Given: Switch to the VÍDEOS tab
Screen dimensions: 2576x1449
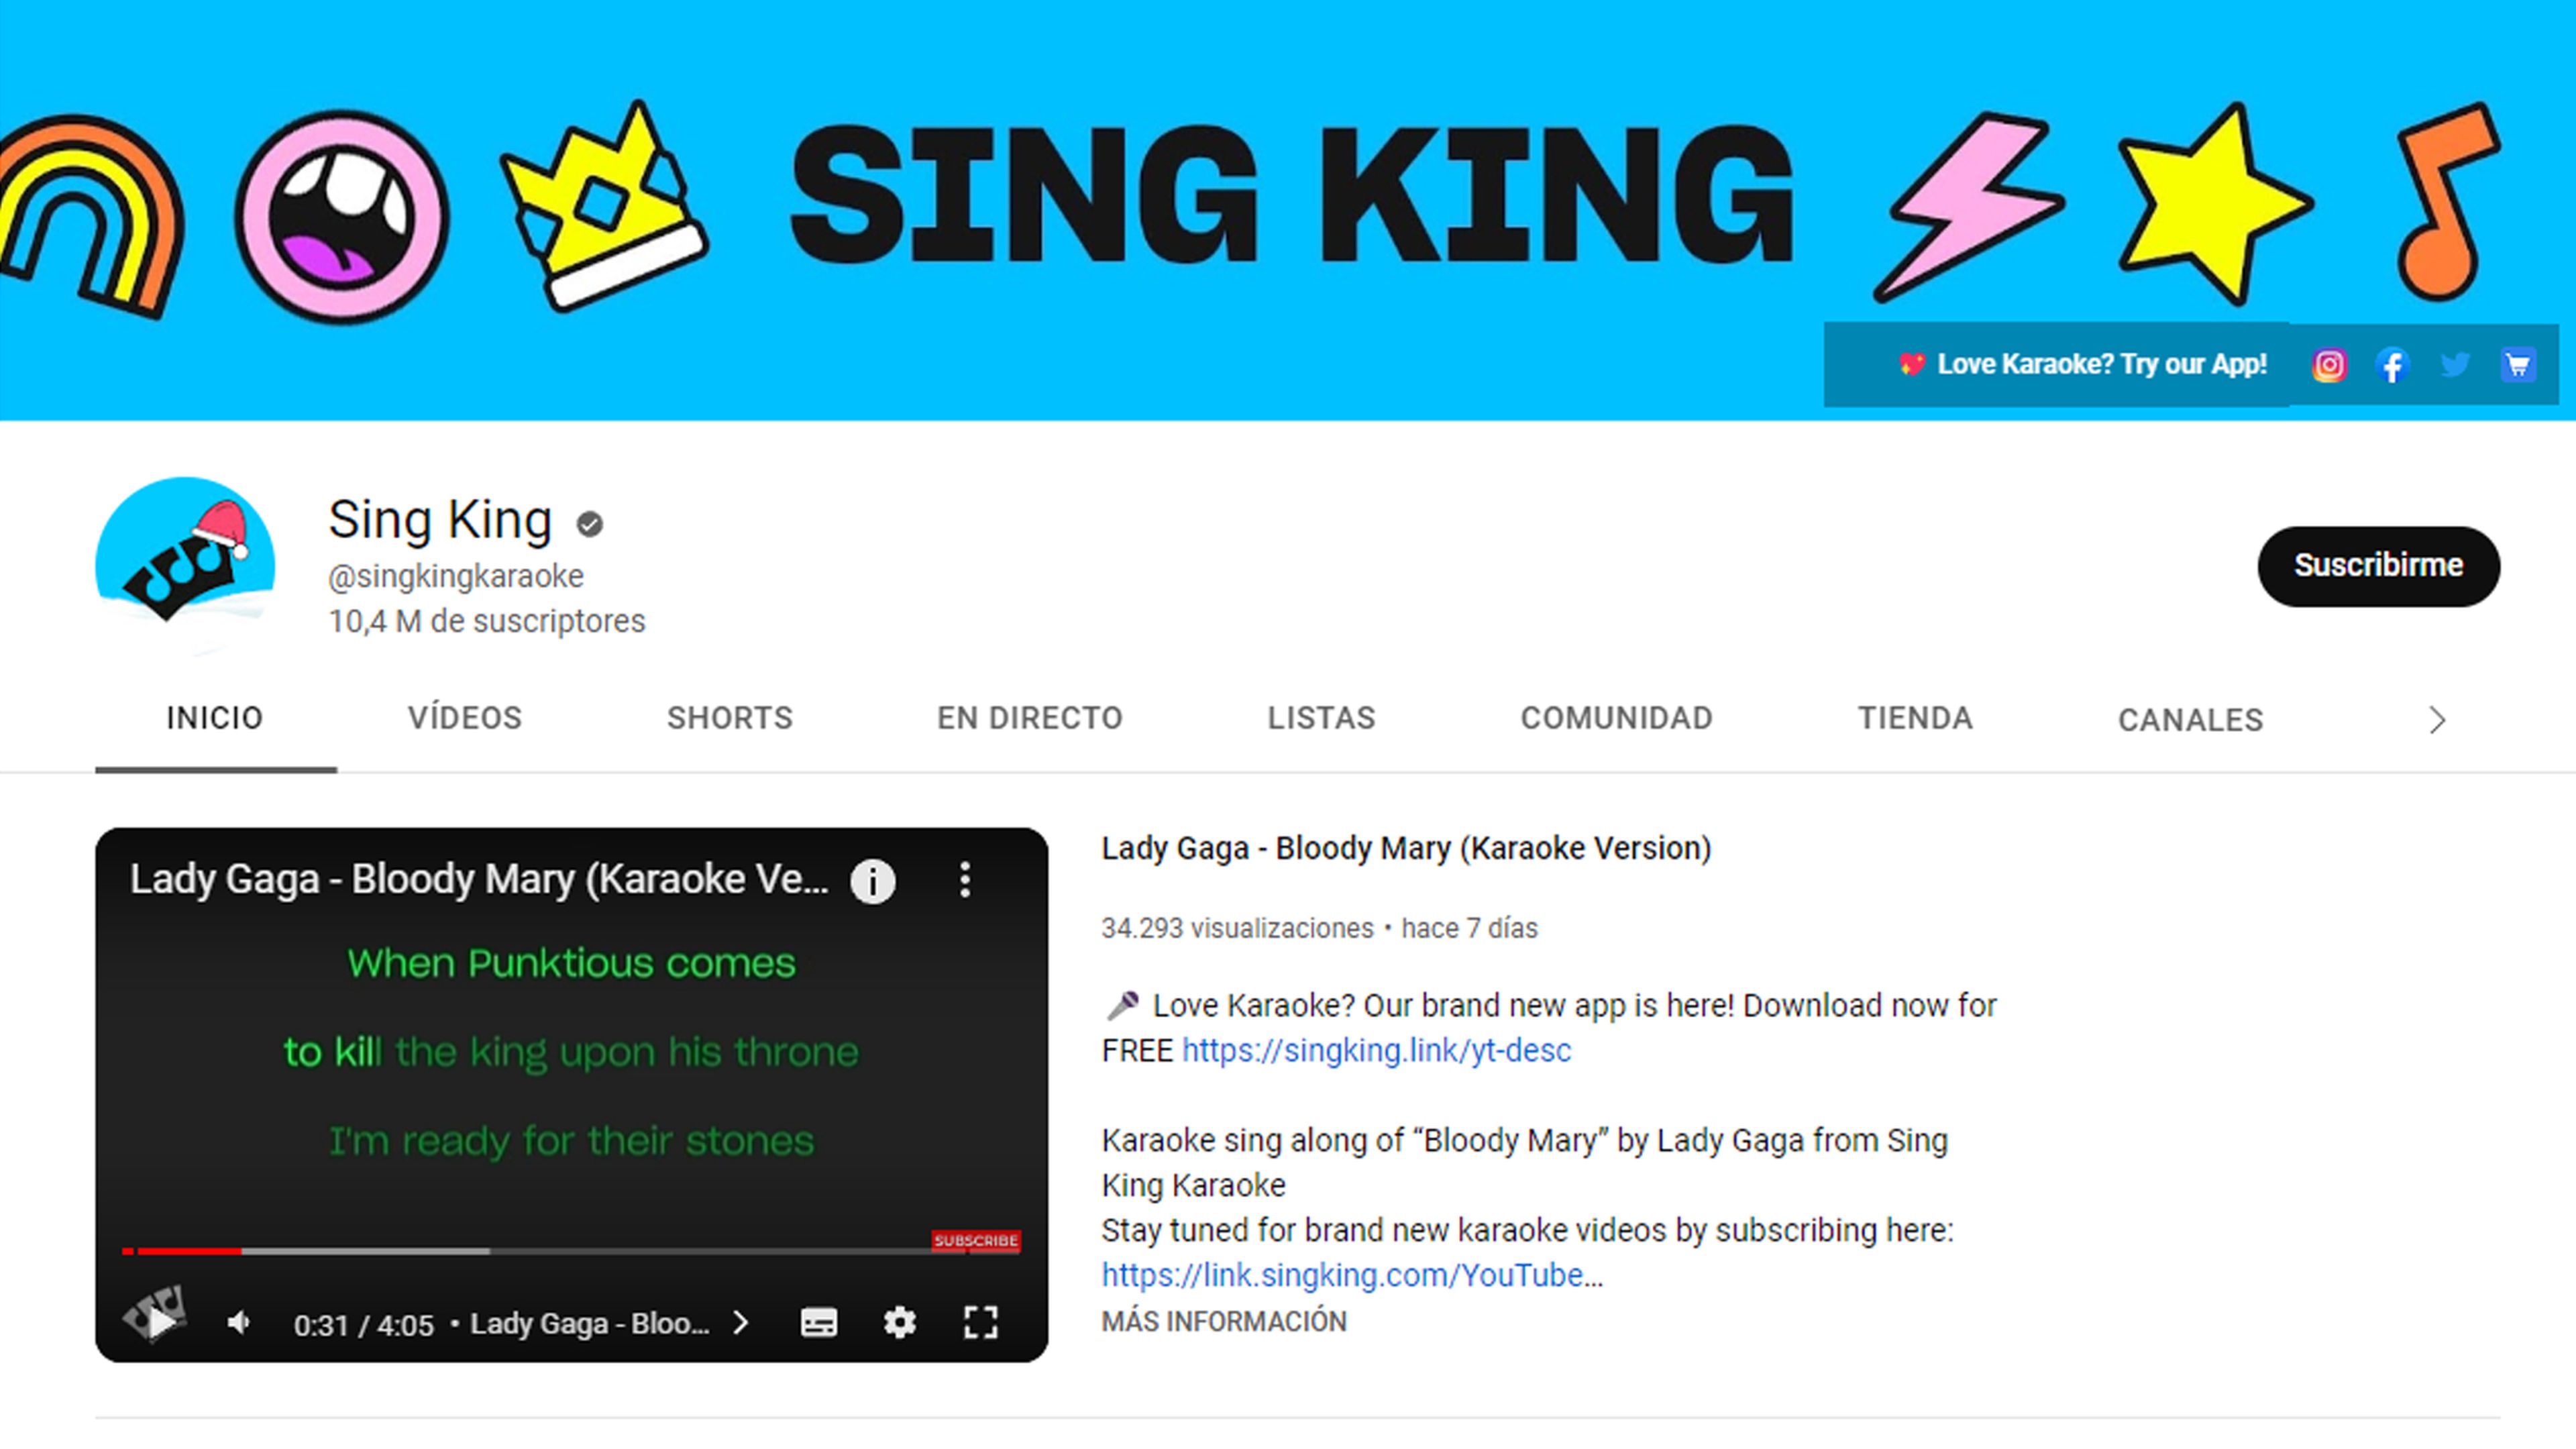Looking at the screenshot, I should [465, 718].
